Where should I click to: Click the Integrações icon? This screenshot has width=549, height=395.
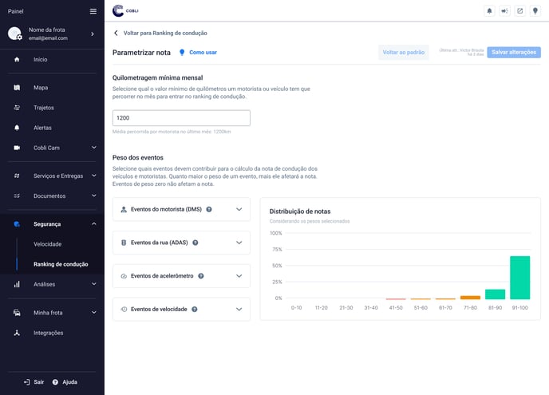[x=17, y=333]
